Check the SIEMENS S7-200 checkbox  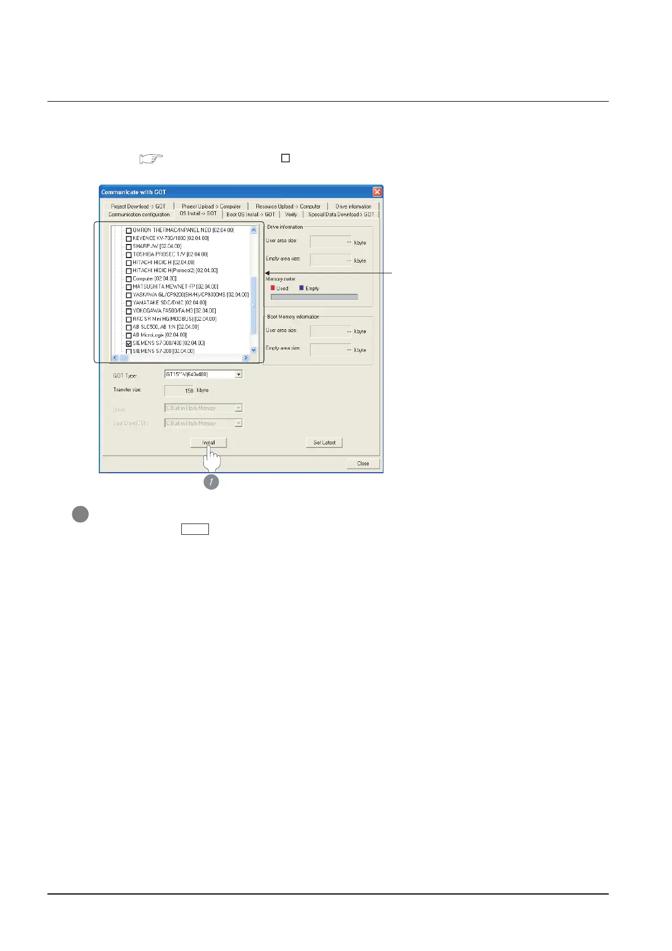tap(129, 351)
